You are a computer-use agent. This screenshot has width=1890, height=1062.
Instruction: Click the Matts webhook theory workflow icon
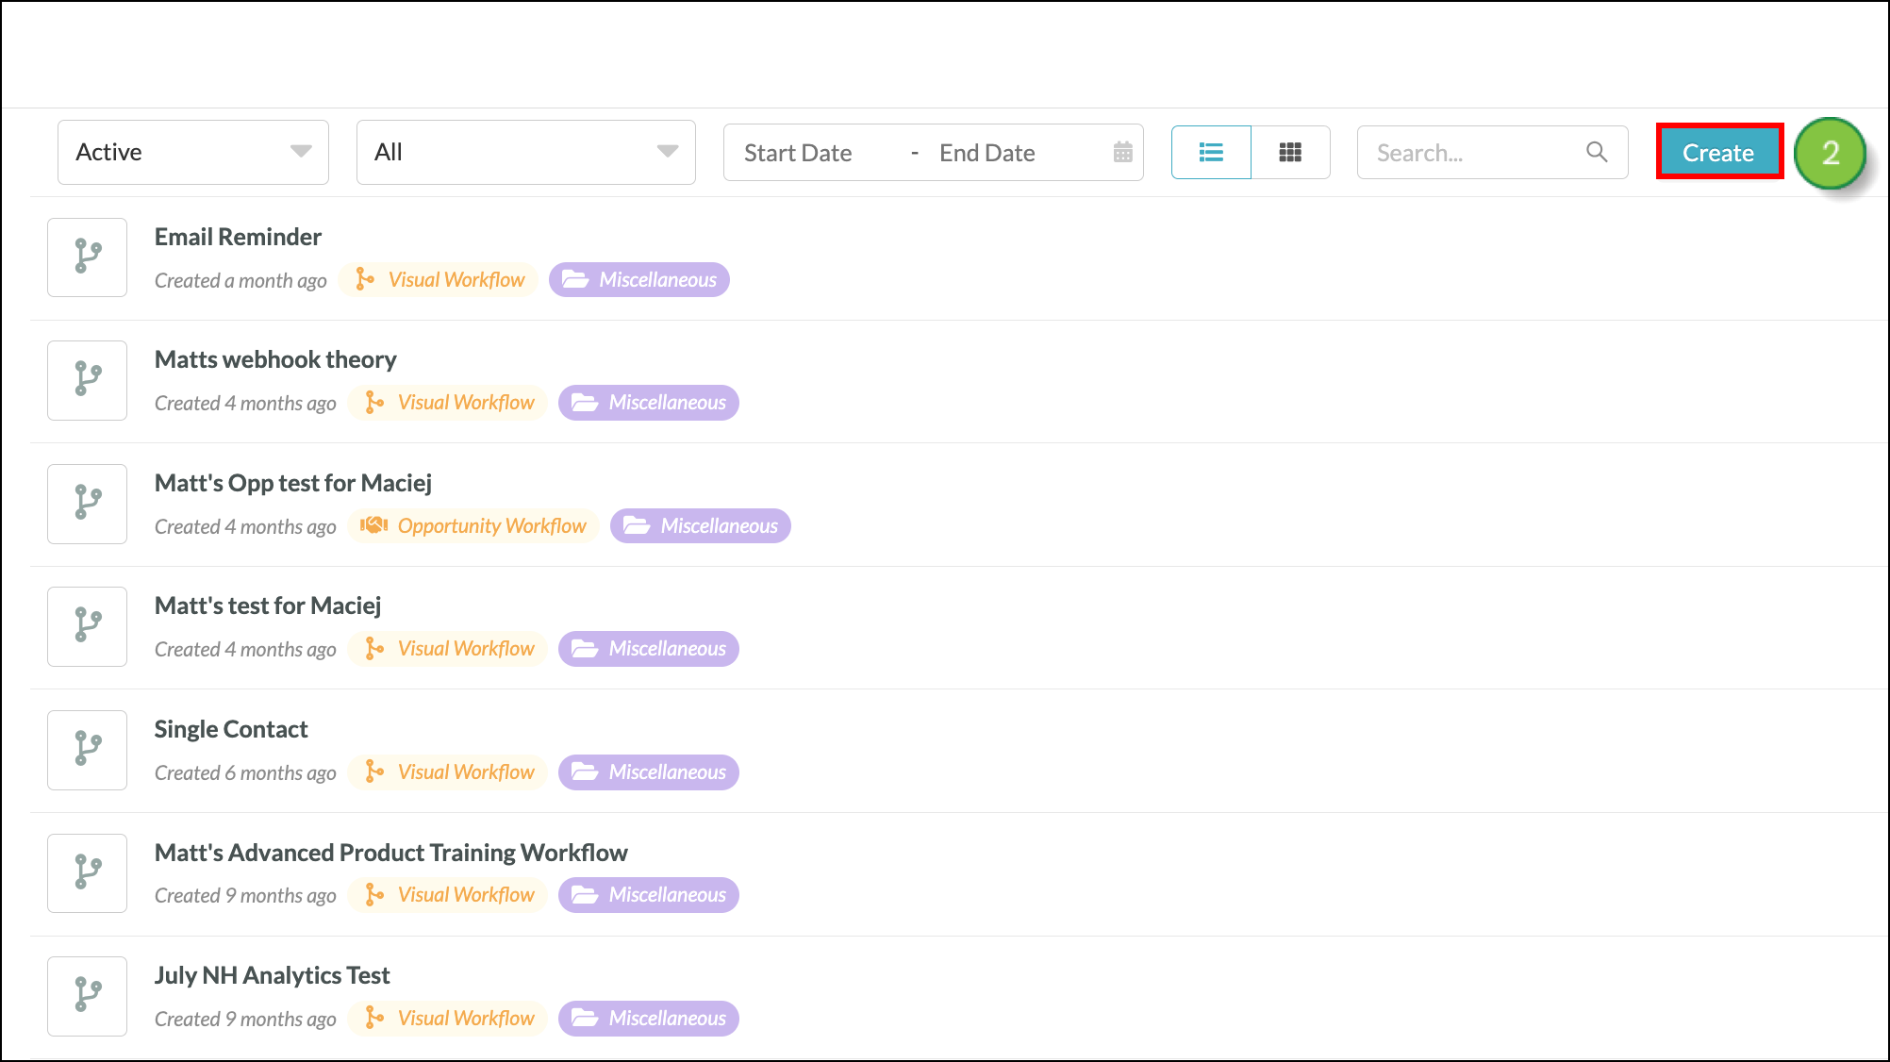87,380
